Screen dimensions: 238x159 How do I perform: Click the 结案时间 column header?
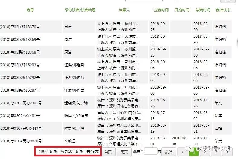tap(203, 10)
